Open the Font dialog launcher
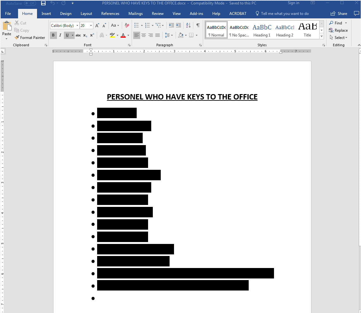The height and width of the screenshot is (313, 361). click(129, 45)
